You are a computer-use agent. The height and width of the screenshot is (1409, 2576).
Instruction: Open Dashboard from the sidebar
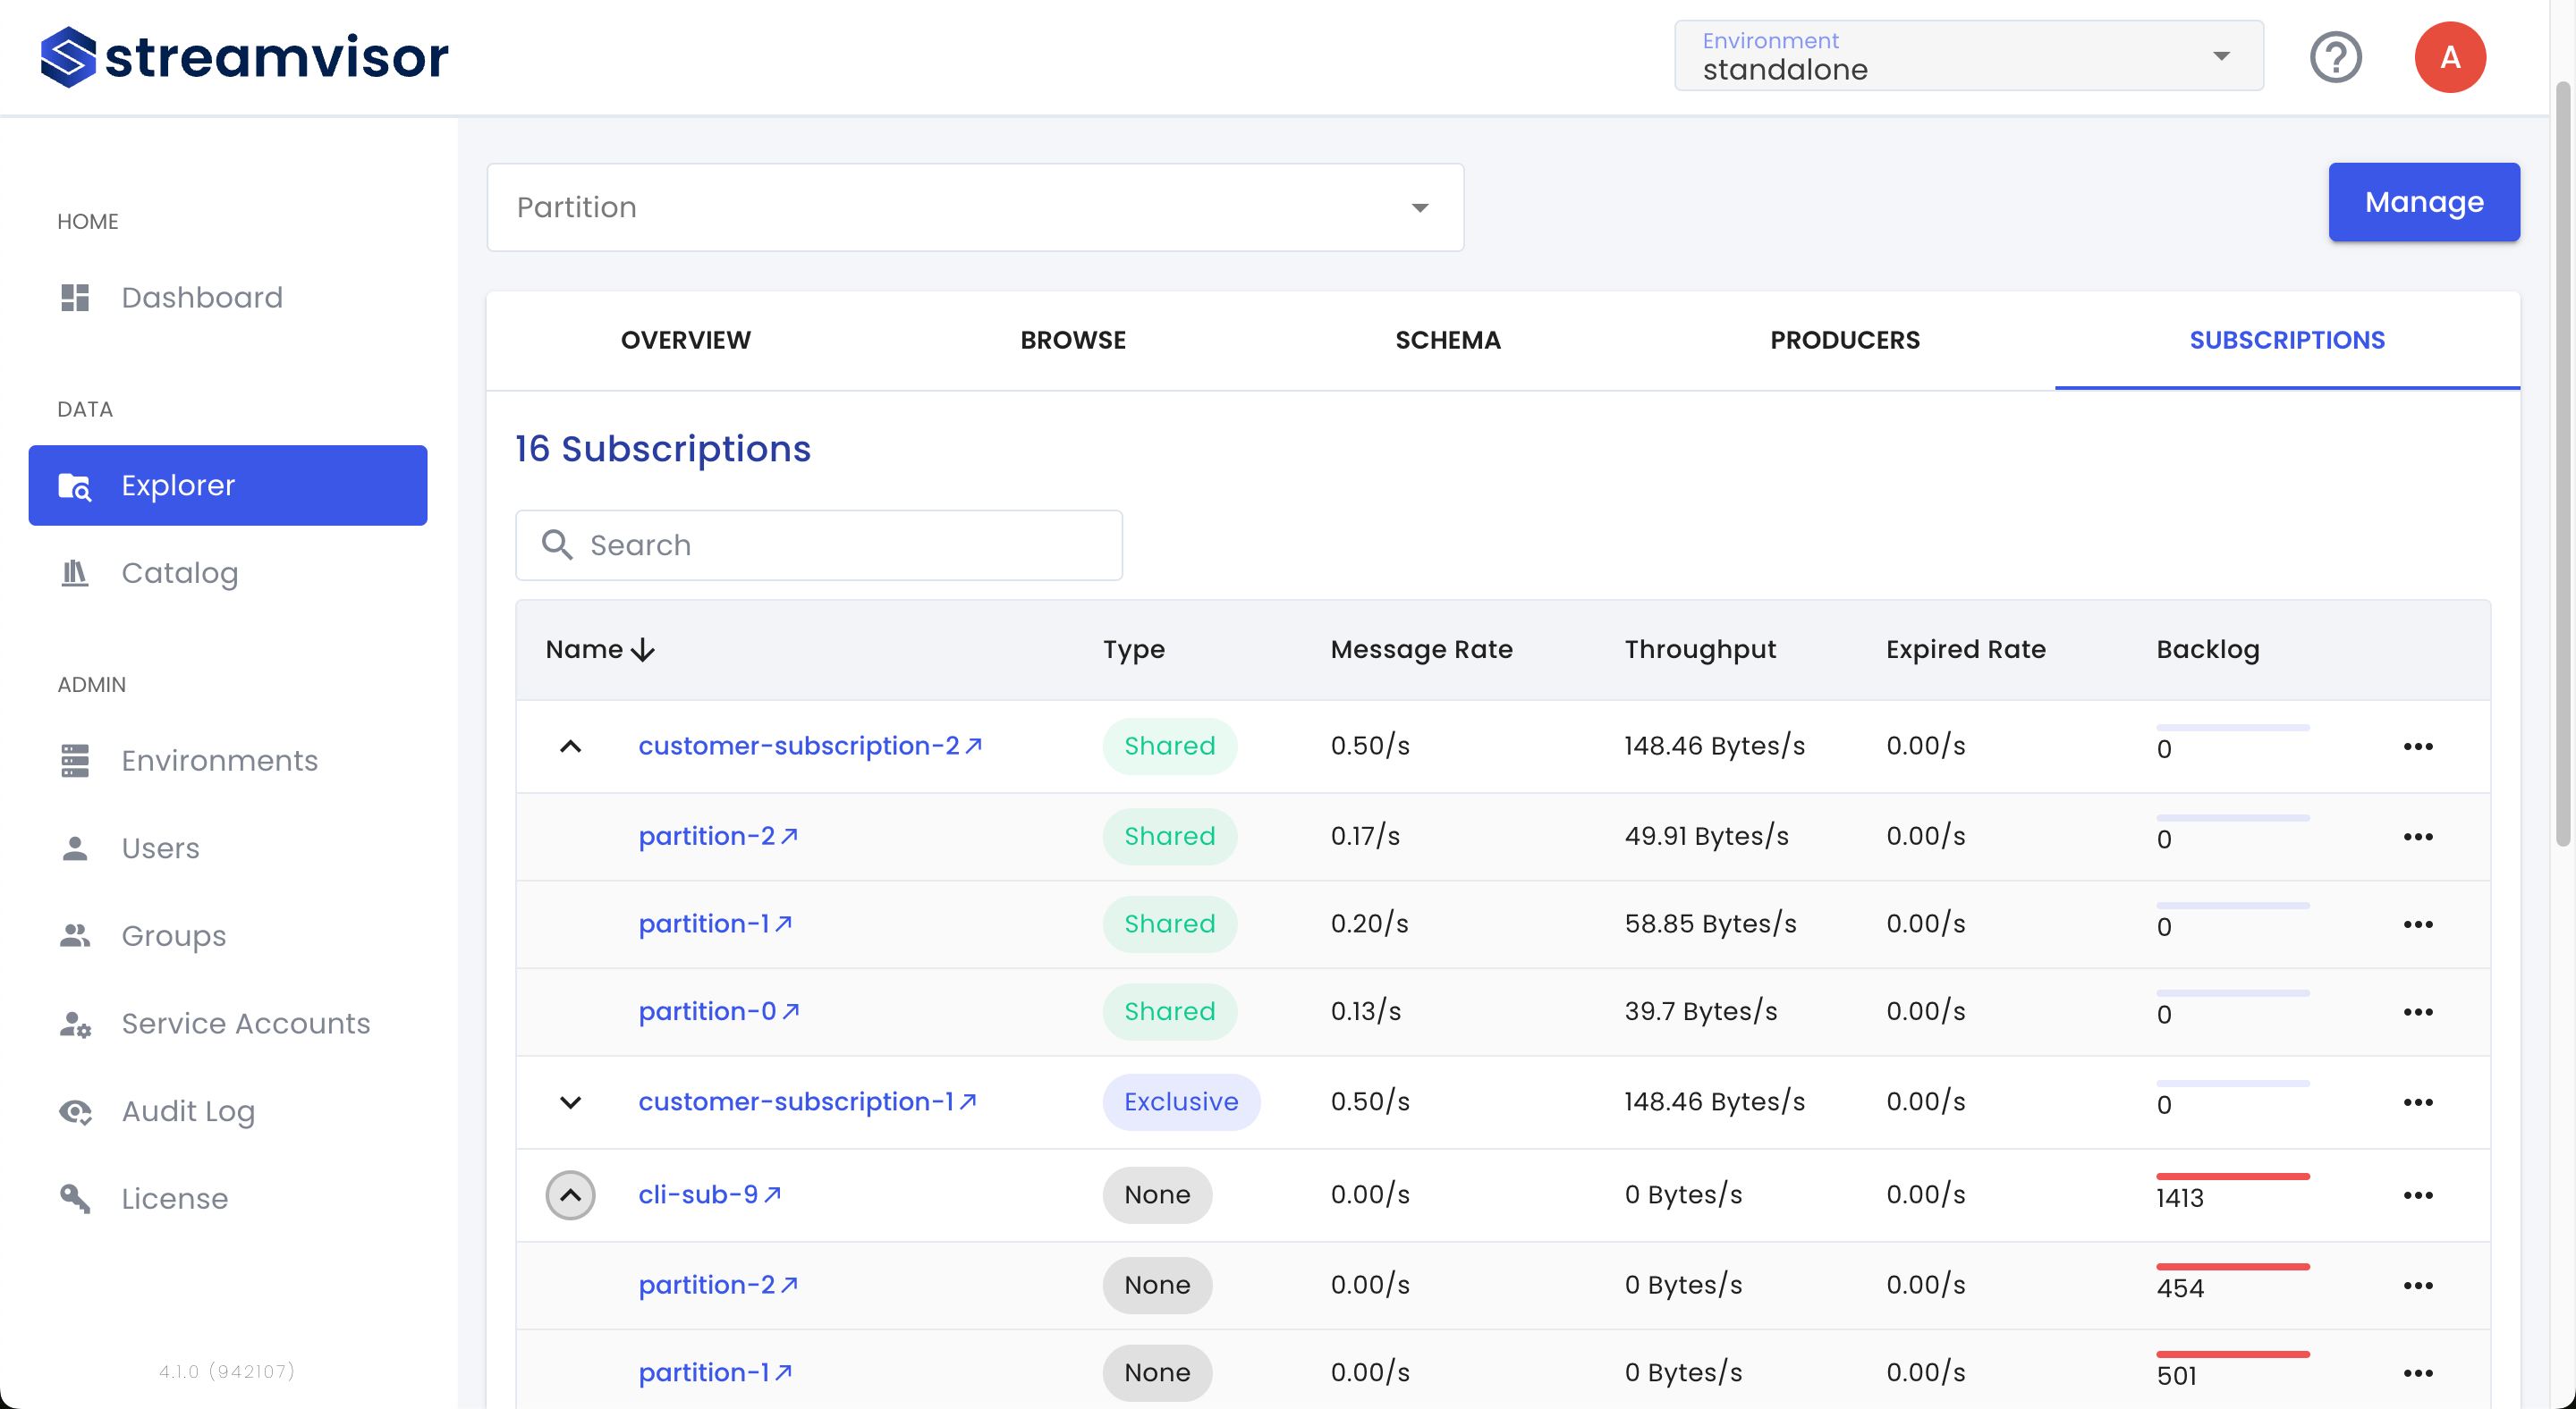[x=201, y=297]
